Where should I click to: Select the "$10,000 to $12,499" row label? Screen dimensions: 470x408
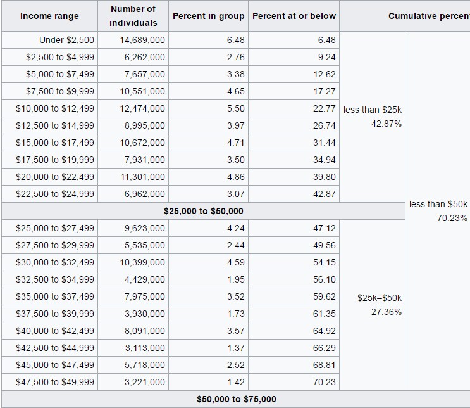point(55,108)
